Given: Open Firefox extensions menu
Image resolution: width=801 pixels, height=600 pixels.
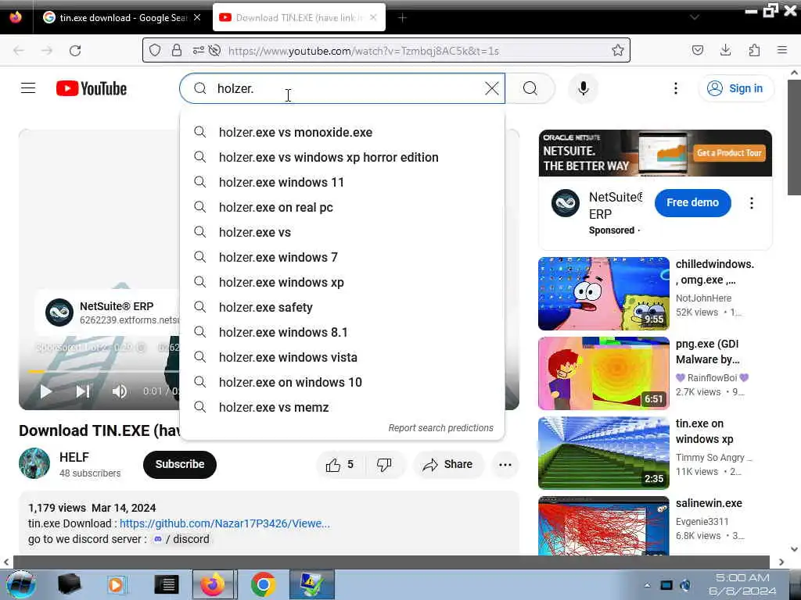Looking at the screenshot, I should tap(754, 50).
